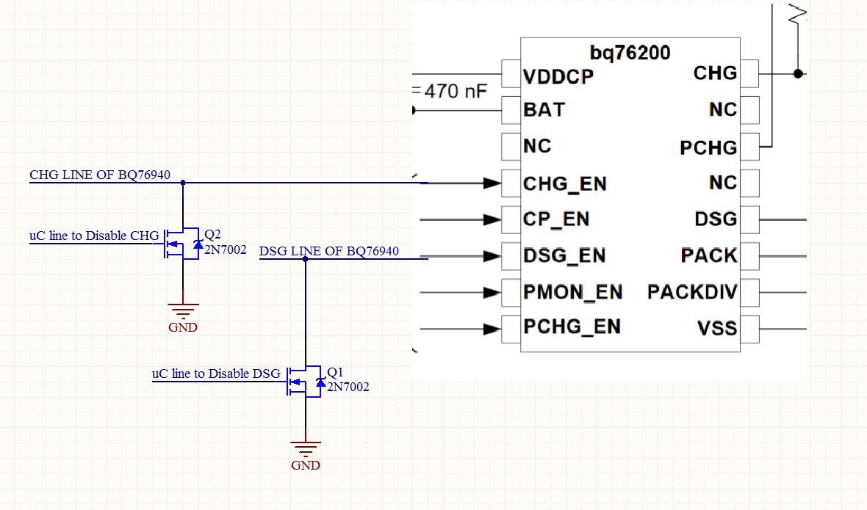Select 'uC line to Disable CHG' label

click(94, 236)
